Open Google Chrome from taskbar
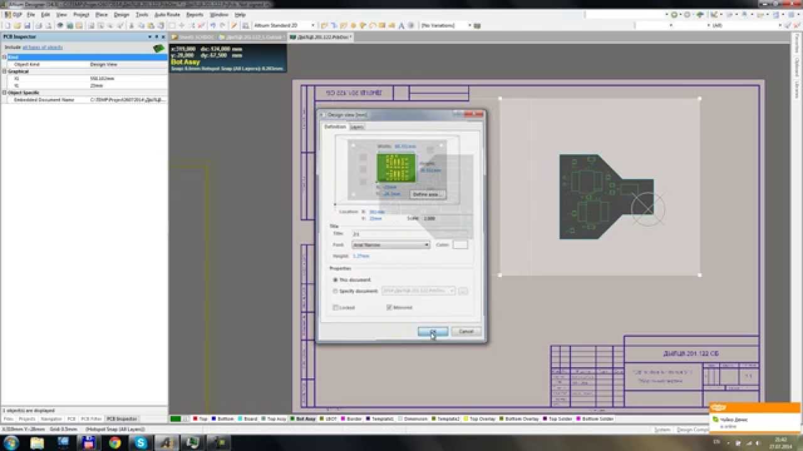Viewport: 803px width, 451px height. coord(115,443)
